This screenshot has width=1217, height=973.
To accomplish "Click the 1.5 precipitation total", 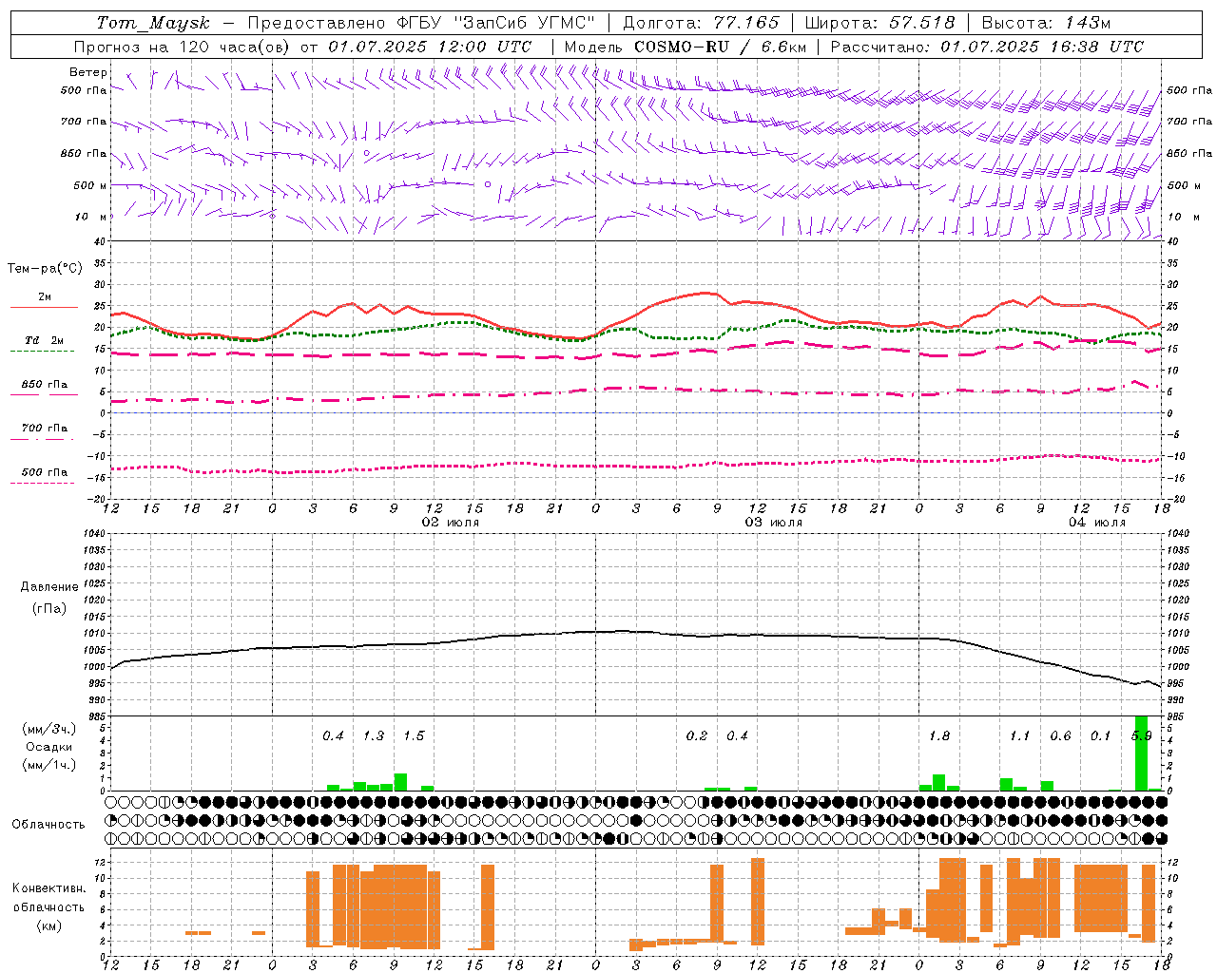I will pos(414,736).
